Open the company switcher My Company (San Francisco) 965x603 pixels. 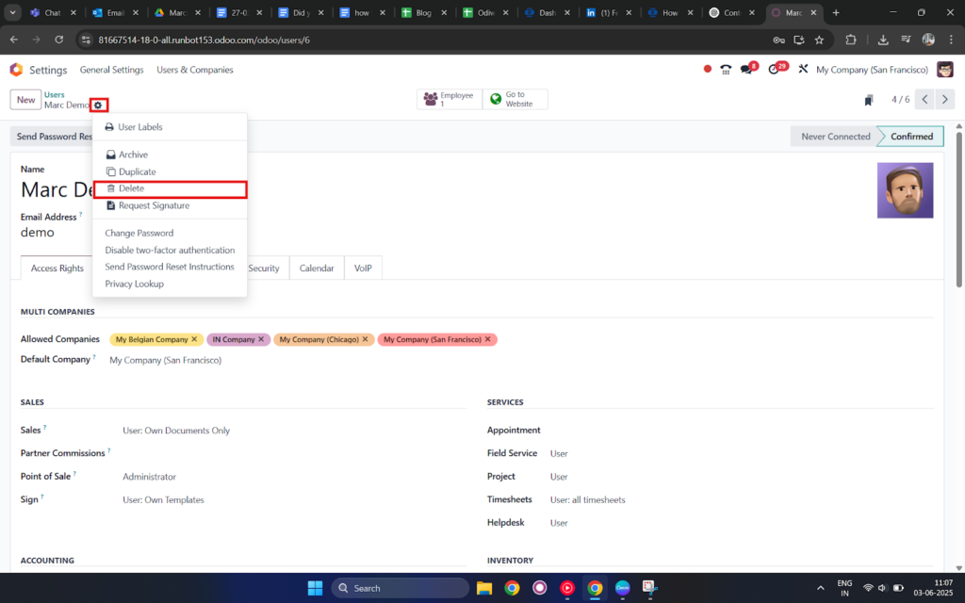[x=872, y=70]
